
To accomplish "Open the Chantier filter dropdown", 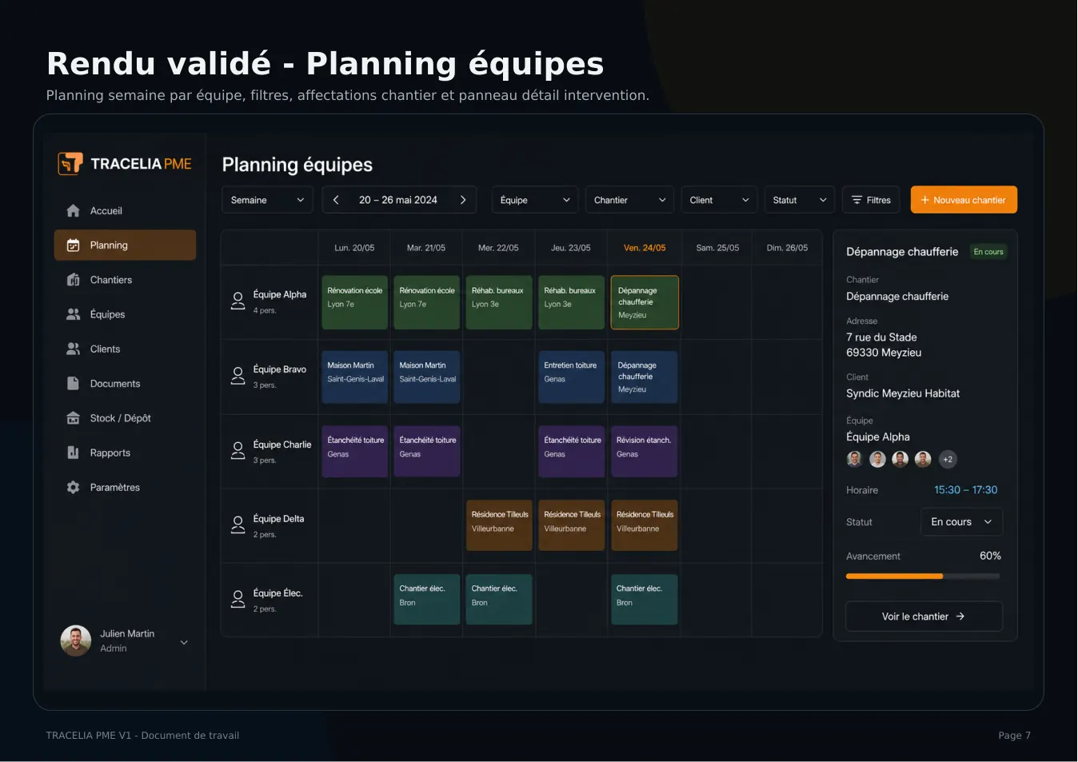I will tap(629, 200).
